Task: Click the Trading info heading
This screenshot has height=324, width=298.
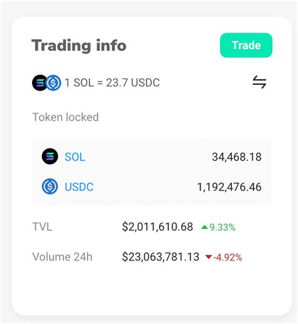Action: (x=79, y=45)
